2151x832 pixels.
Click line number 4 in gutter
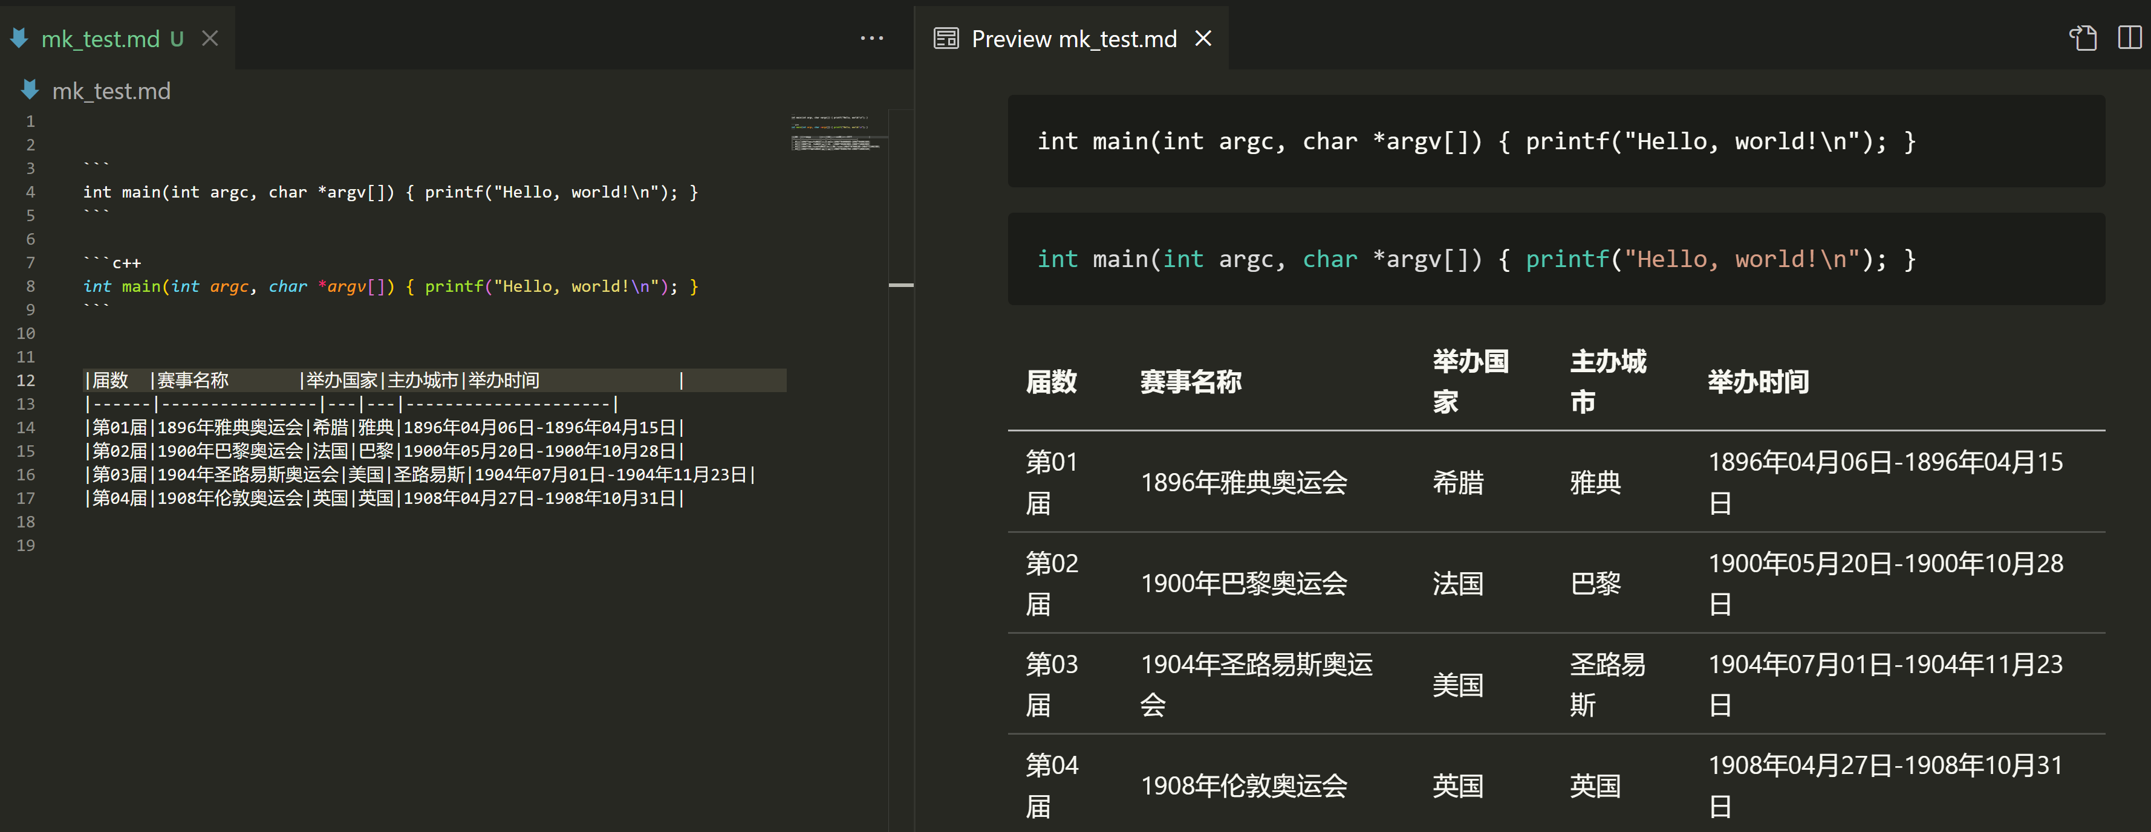pos(30,192)
